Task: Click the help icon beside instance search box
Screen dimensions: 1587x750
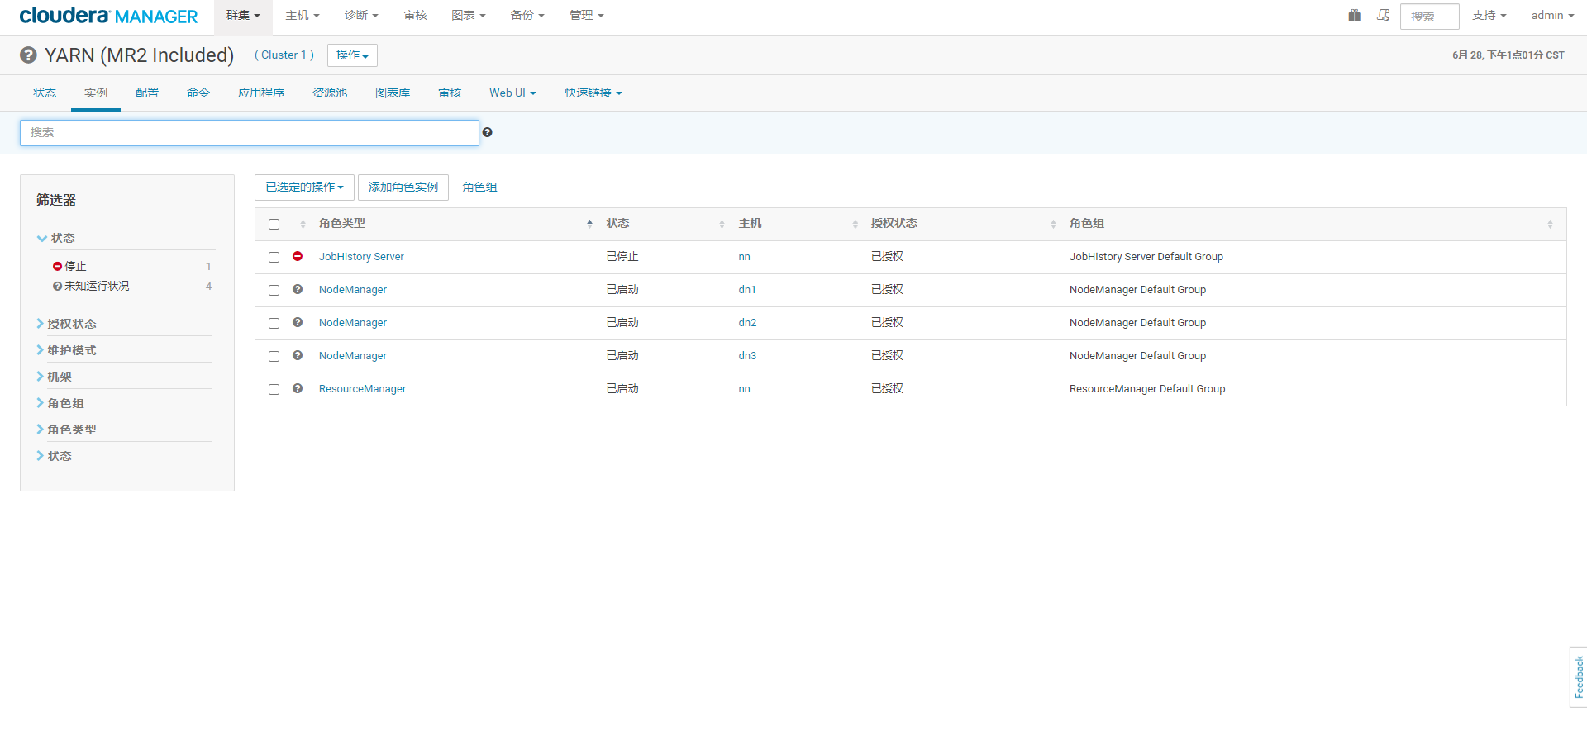Action: (488, 132)
